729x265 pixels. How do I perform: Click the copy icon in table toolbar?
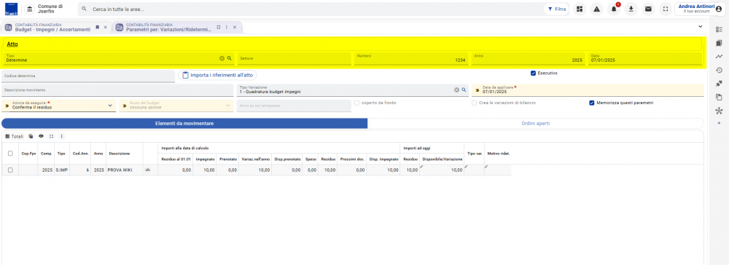click(31, 136)
